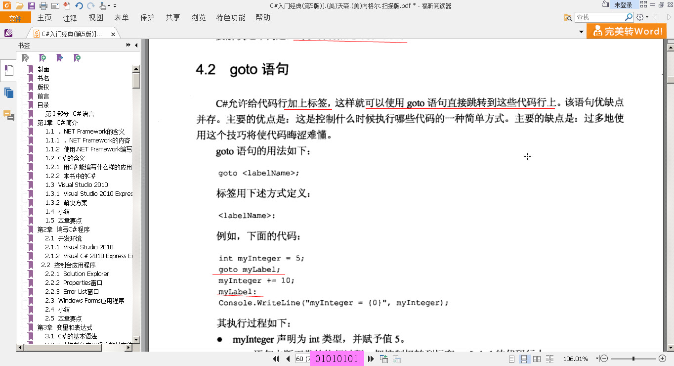Select single page view mode icon
Viewport: 674px width, 366px height.
pyautogui.click(x=511, y=359)
